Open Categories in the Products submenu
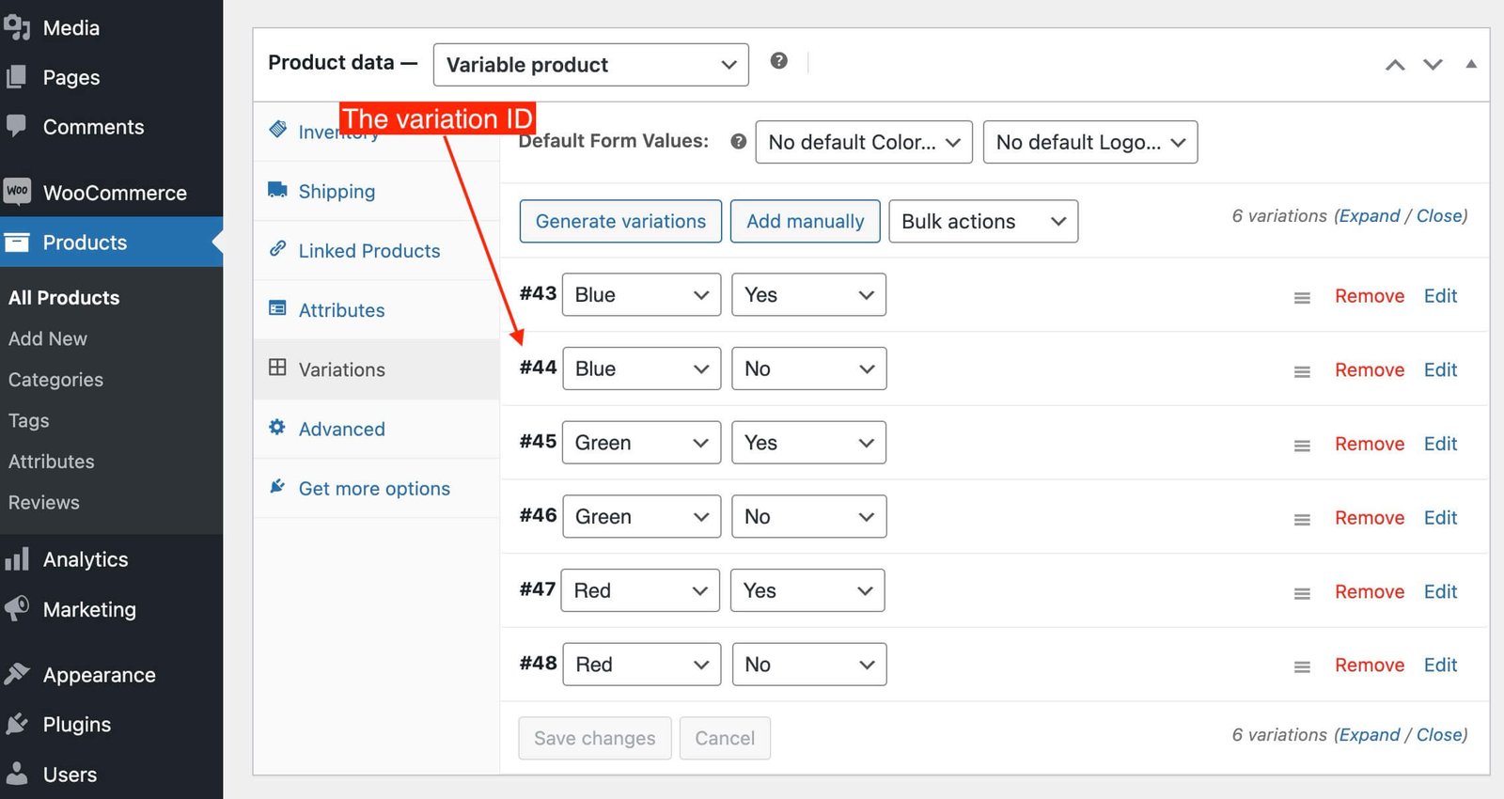This screenshot has height=799, width=1504. pos(55,380)
